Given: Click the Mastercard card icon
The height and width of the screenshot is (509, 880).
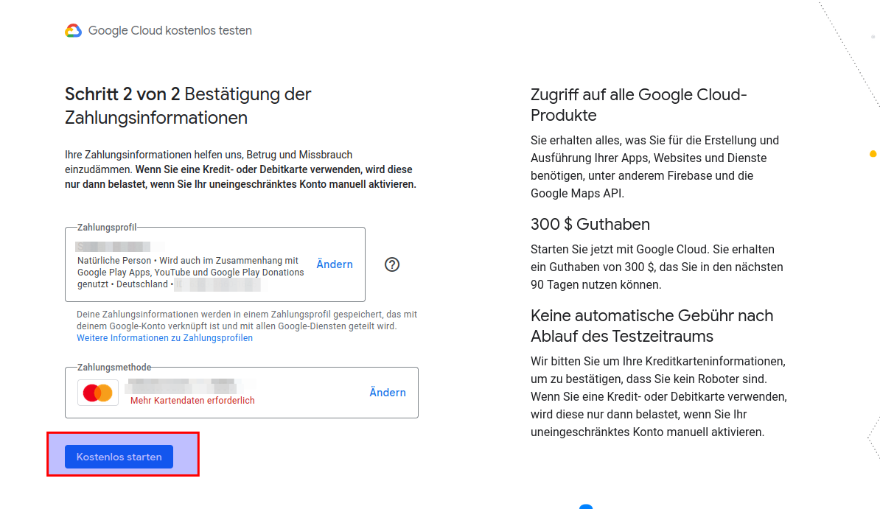Looking at the screenshot, I should point(98,393).
